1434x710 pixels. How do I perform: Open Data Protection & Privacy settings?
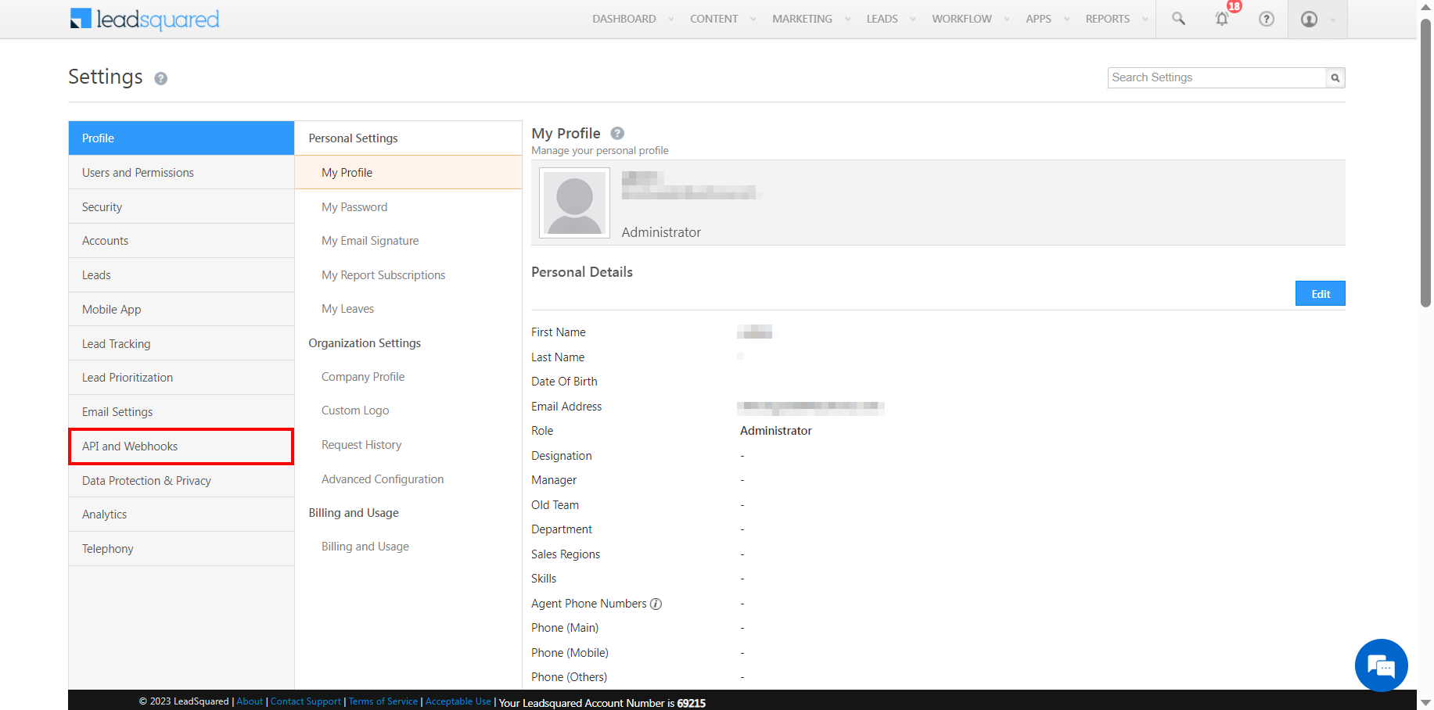[x=181, y=481]
